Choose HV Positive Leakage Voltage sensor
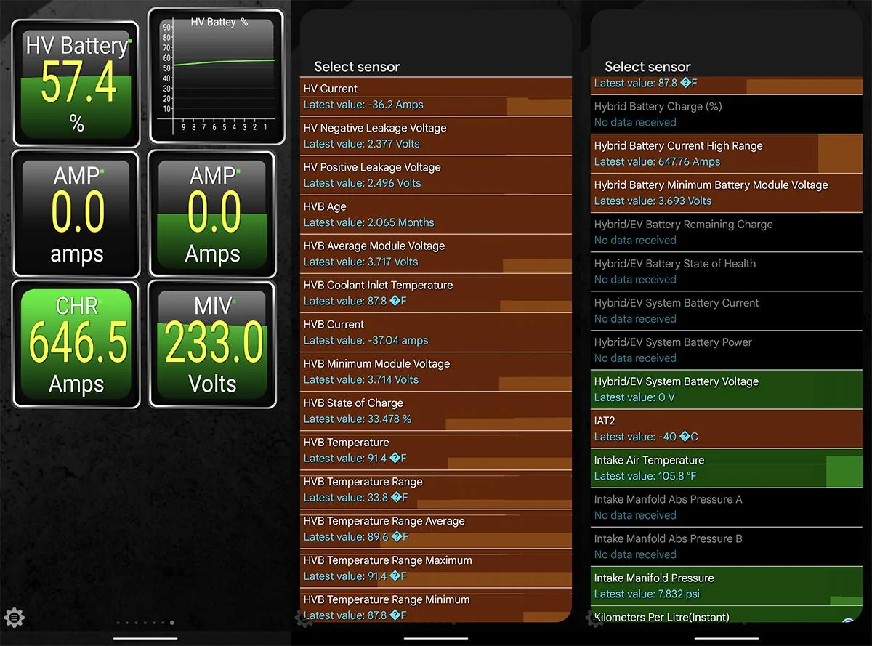Image resolution: width=872 pixels, height=646 pixels. coord(436,175)
